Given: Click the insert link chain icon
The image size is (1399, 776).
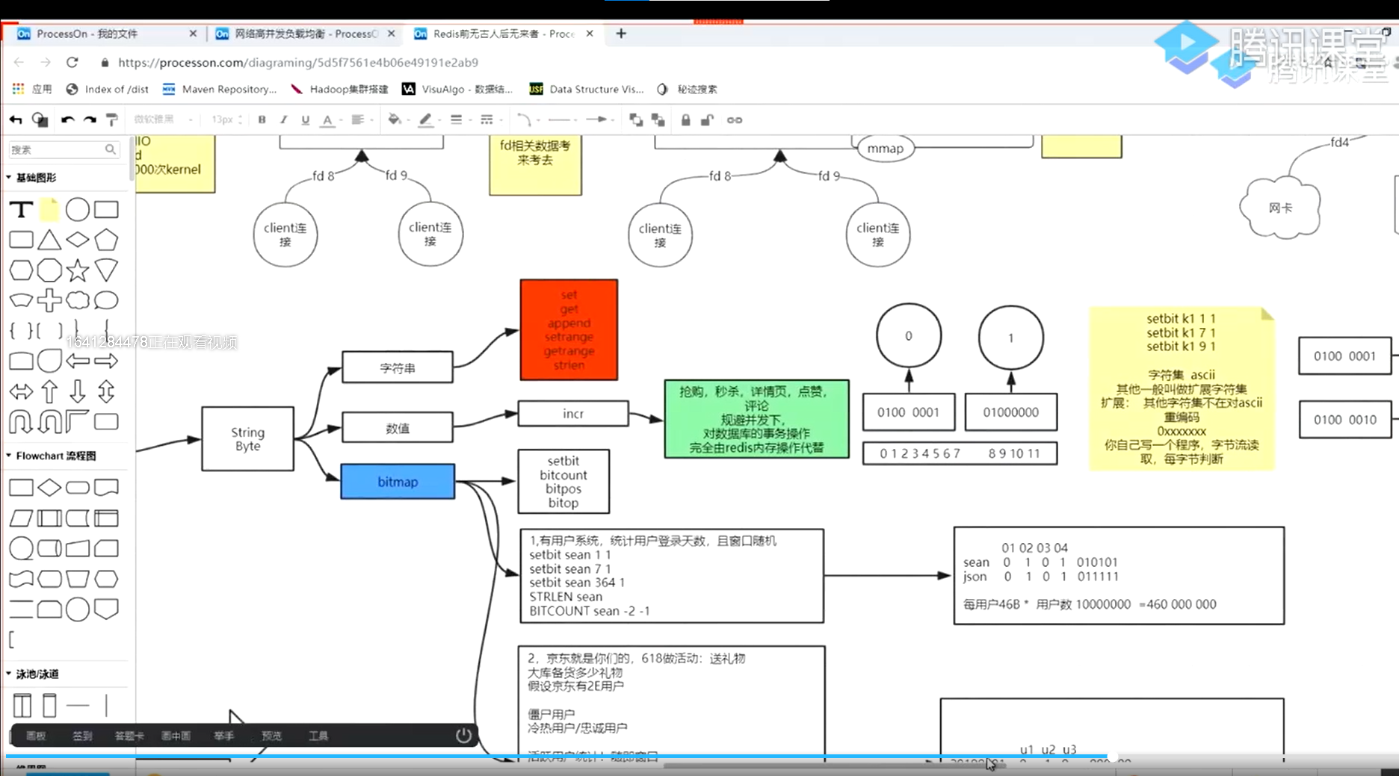Looking at the screenshot, I should click(735, 119).
